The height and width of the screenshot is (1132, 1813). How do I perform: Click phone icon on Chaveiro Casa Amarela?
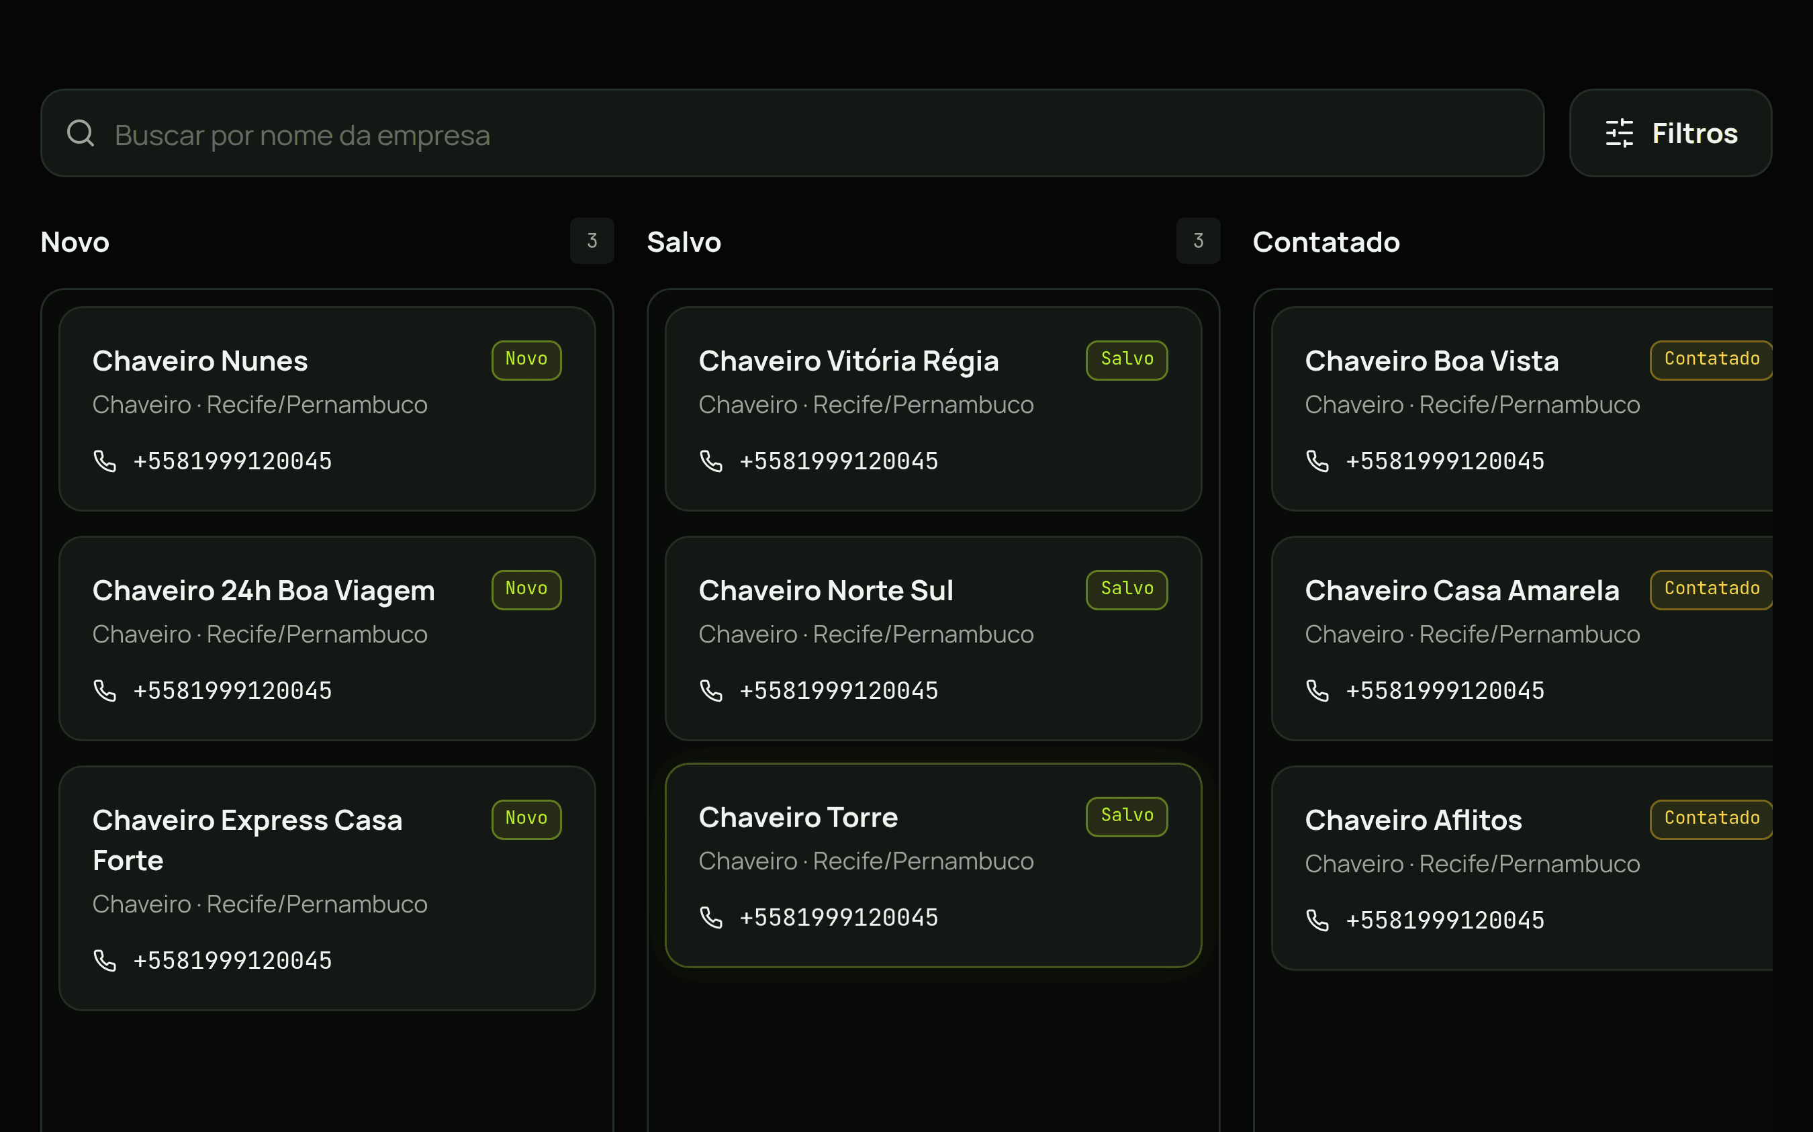[1317, 690]
